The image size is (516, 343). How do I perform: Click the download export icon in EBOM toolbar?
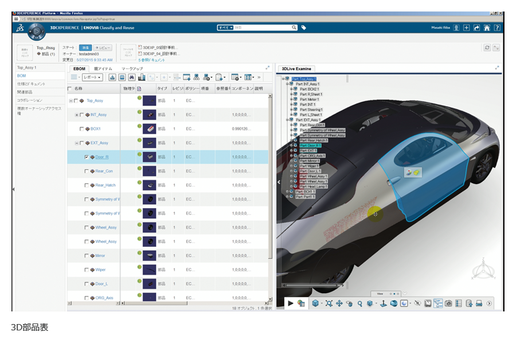click(x=112, y=77)
